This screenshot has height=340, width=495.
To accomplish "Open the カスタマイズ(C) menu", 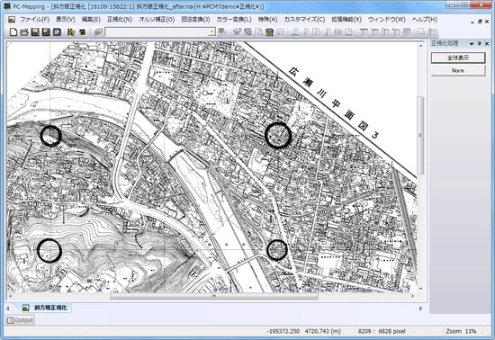I will pos(304,20).
